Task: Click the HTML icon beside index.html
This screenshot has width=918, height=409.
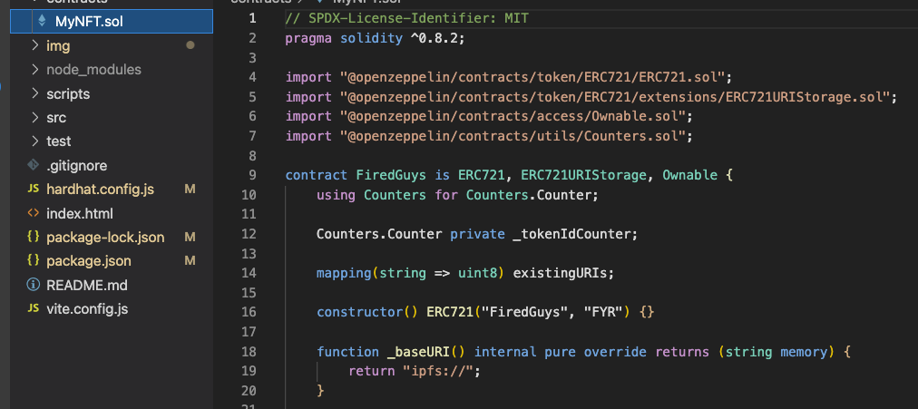Action: click(x=34, y=214)
